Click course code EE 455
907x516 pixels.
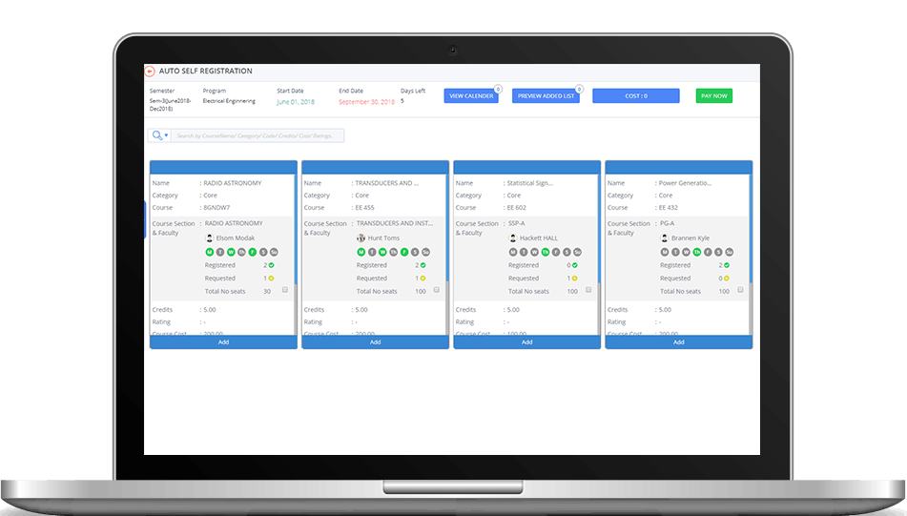pyautogui.click(x=364, y=208)
